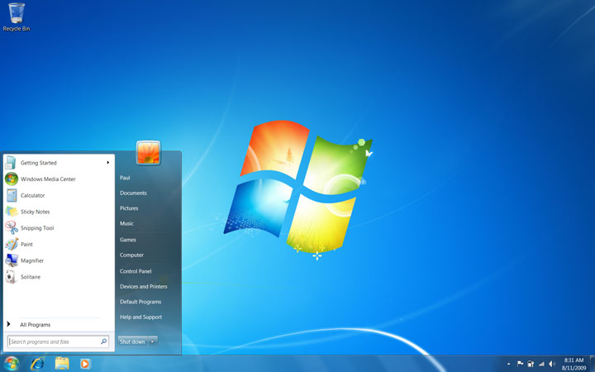Viewport: 595px width, 372px height.
Task: Open Sticky Notes
Action: click(35, 212)
